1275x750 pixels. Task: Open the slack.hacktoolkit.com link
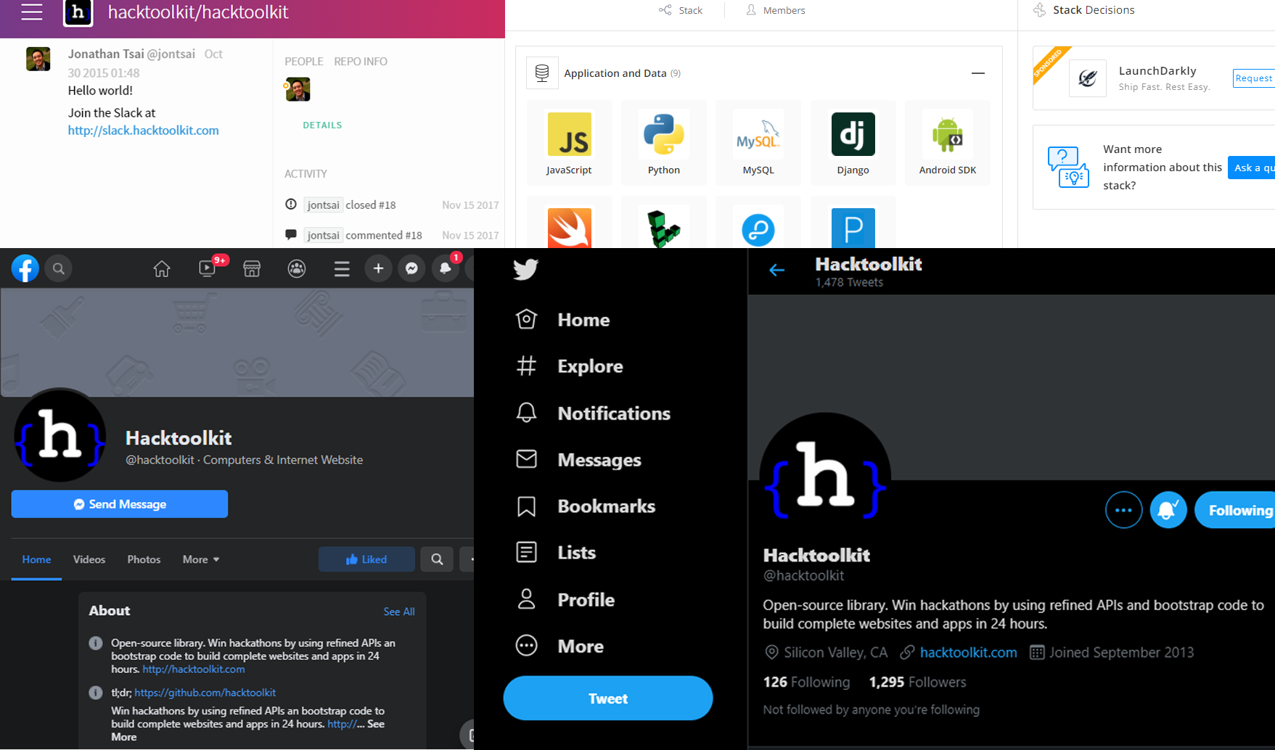click(143, 131)
